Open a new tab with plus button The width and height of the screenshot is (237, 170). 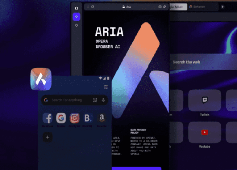coord(222,7)
